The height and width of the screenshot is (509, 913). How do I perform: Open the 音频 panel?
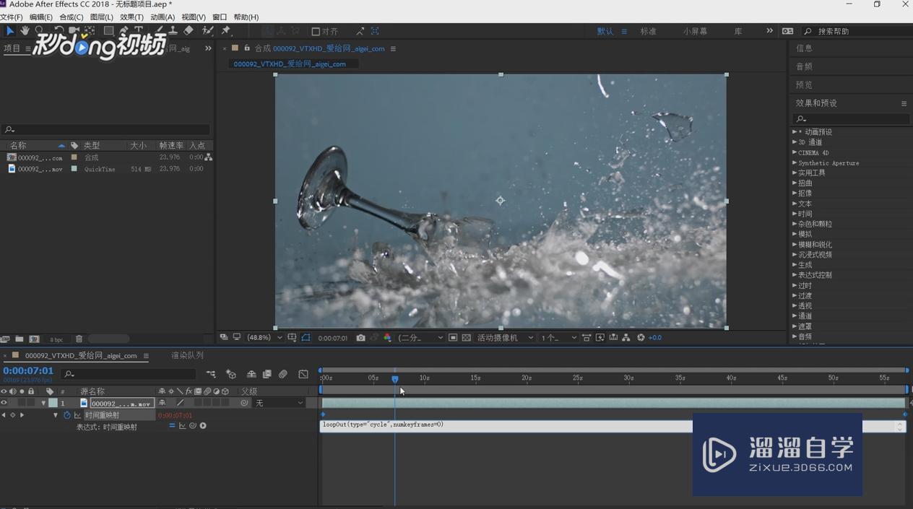[805, 66]
